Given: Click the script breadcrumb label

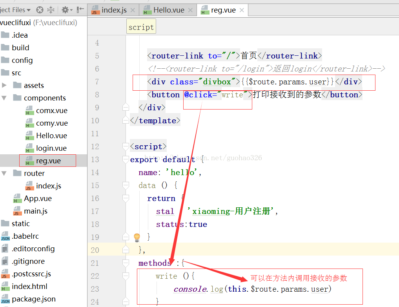Looking at the screenshot, I should point(141,26).
